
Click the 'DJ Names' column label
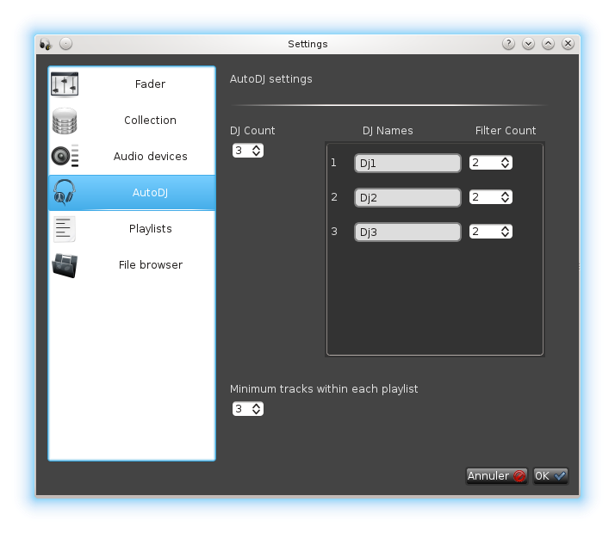point(388,131)
